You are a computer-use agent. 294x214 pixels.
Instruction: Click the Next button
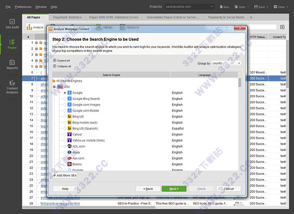[x=174, y=189]
